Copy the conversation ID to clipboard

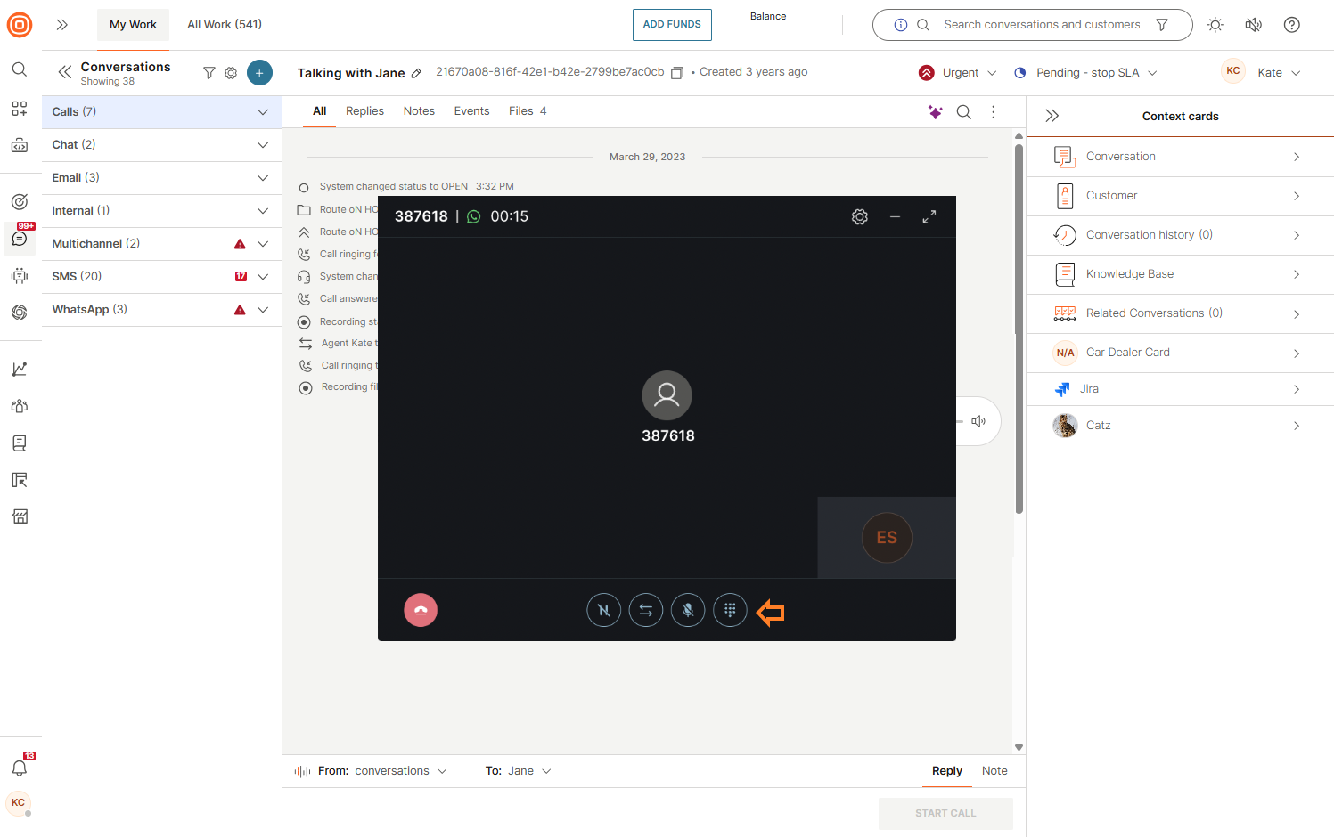677,73
